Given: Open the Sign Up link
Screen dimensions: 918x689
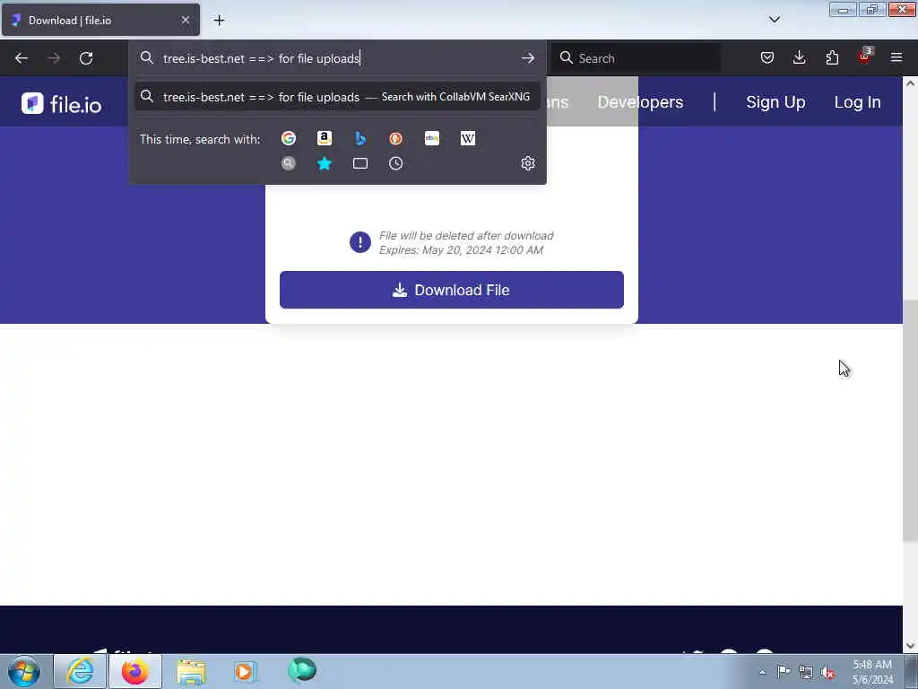Looking at the screenshot, I should 775,102.
